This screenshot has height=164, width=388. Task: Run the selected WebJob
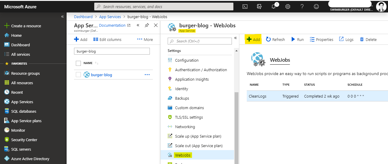297,39
